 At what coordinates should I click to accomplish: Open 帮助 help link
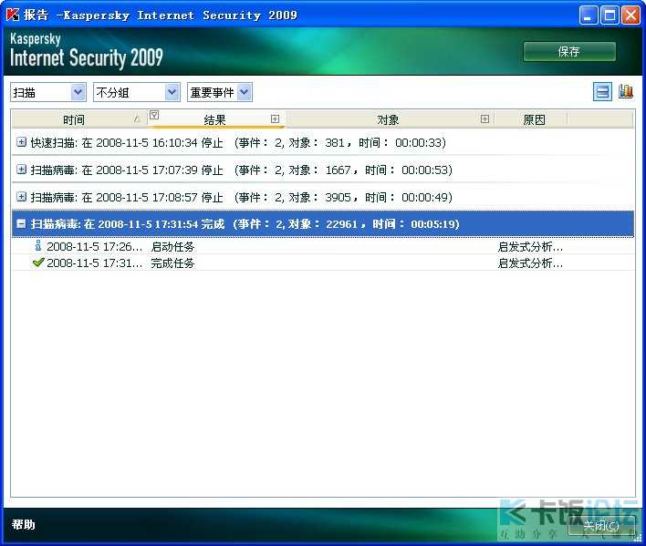23,524
